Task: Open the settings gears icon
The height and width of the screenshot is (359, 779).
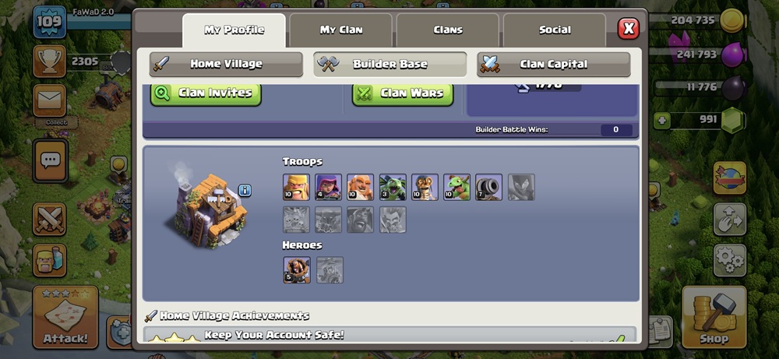Action: 730,260
